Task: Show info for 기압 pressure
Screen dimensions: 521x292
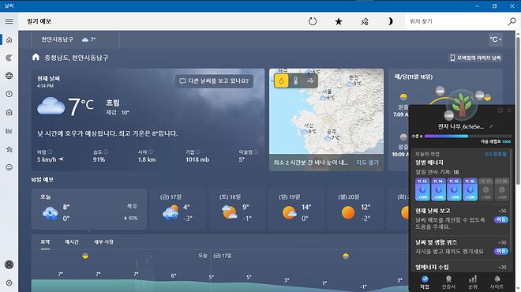Action: [198, 152]
